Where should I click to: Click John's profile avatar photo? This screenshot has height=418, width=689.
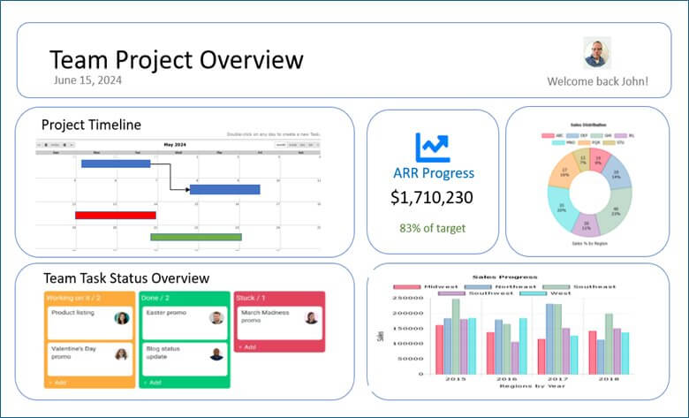tap(597, 53)
